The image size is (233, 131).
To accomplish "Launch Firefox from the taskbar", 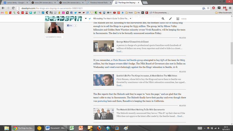I will 99,128.
